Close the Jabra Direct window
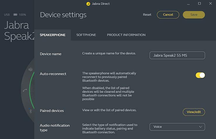The width and height of the screenshot is (216, 139). (x=210, y=4)
